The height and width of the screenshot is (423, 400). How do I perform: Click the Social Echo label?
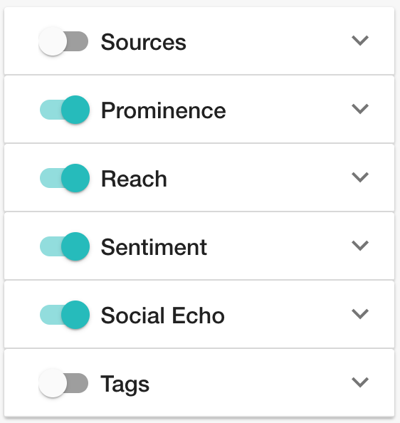pos(162,315)
